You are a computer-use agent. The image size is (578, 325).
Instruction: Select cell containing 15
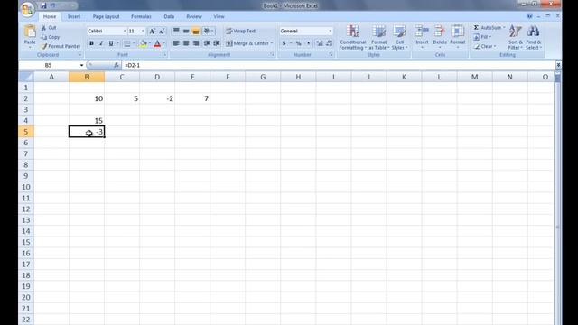coord(87,120)
